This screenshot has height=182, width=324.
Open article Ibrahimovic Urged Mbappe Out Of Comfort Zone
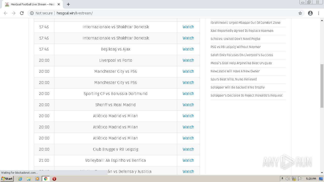245,23
